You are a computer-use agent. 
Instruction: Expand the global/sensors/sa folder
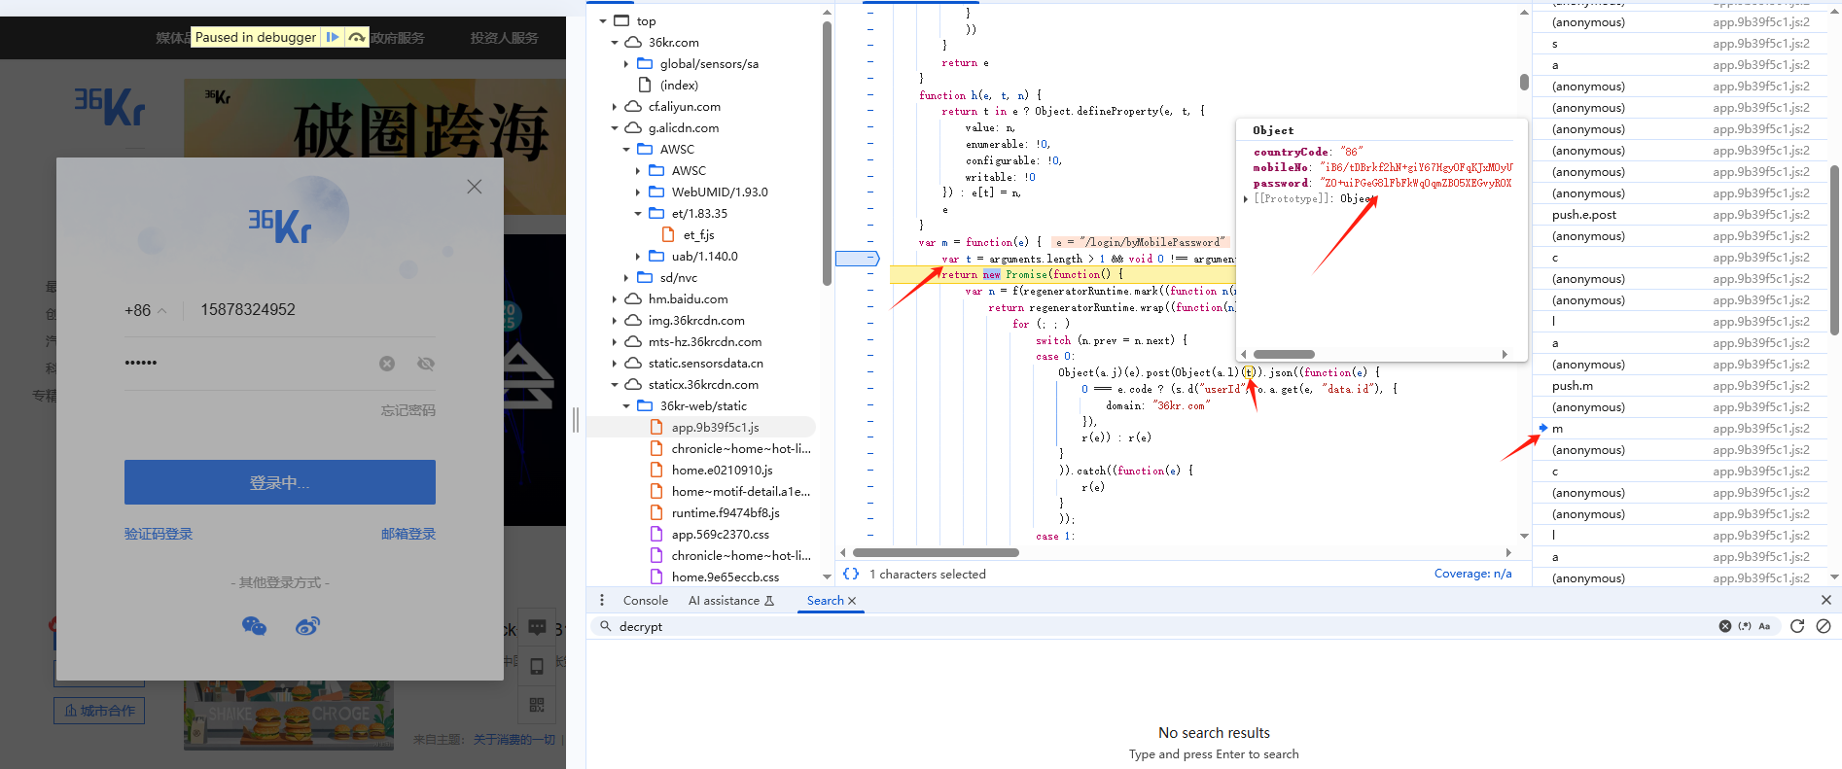point(625,63)
